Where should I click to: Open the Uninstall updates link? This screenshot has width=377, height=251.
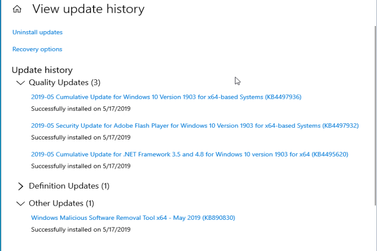coord(37,32)
